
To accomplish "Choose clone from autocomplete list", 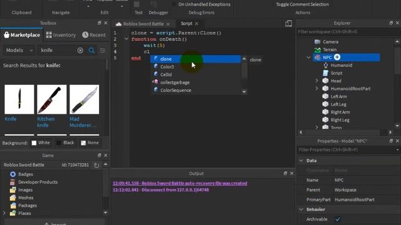I will tap(195, 59).
